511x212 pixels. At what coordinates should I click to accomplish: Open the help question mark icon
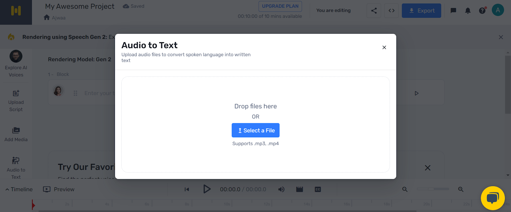tap(482, 11)
